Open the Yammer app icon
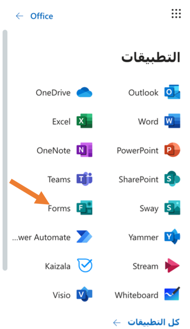 [172, 237]
